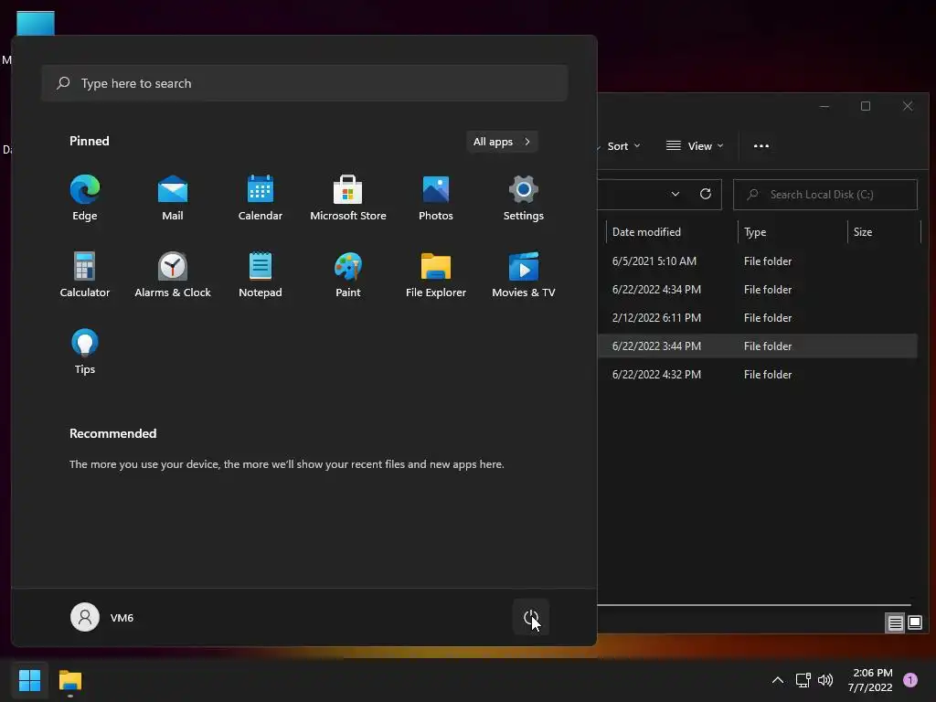
Task: Open Alarms & Clock
Action: tap(173, 274)
